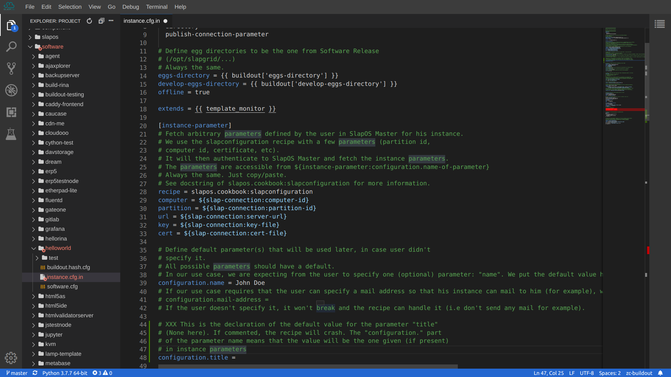This screenshot has height=377, width=671.
Task: Change Spaces: 2 indentation setting
Action: 610,373
